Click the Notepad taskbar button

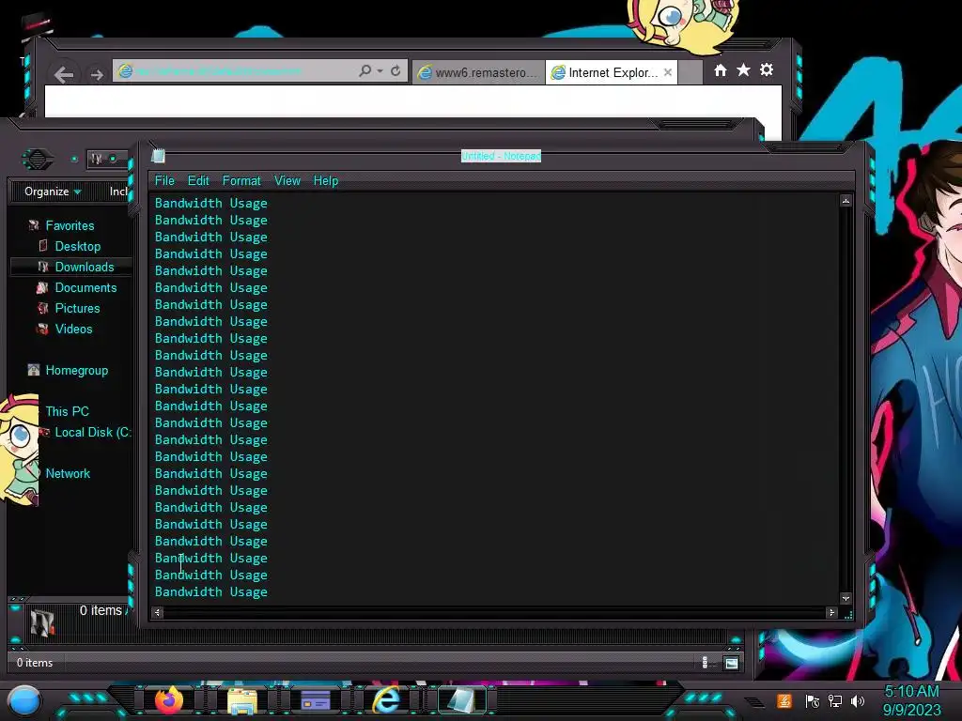[x=461, y=700]
